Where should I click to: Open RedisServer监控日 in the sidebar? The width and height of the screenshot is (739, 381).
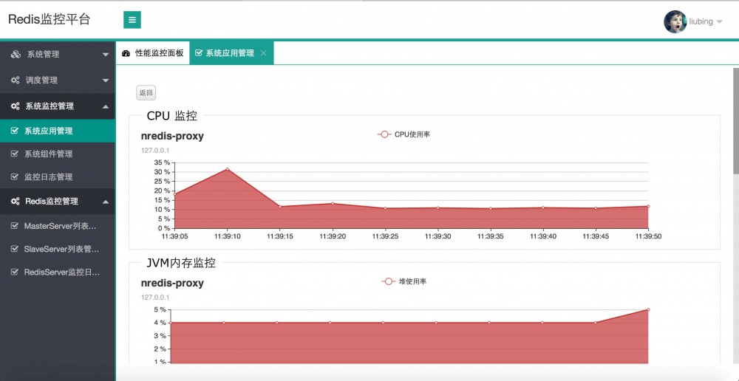(58, 272)
